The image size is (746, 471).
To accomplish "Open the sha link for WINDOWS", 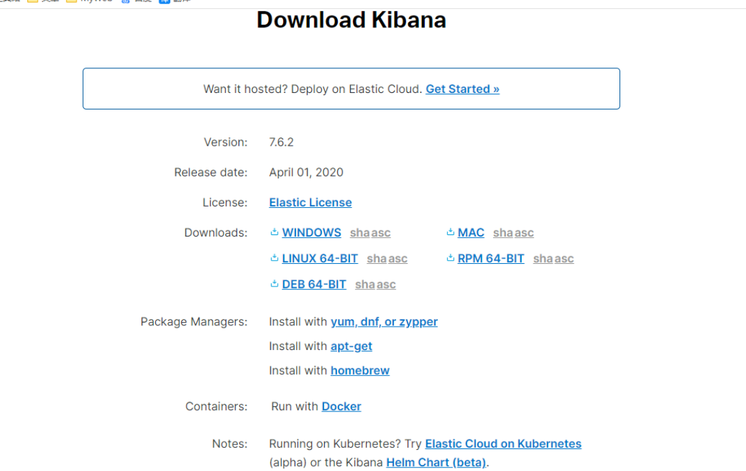I will pos(360,233).
